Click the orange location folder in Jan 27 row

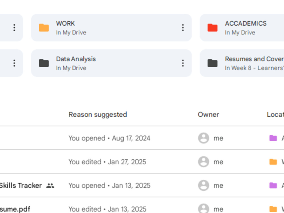[273, 162]
